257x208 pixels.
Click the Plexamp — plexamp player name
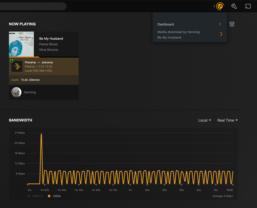tap(39, 62)
